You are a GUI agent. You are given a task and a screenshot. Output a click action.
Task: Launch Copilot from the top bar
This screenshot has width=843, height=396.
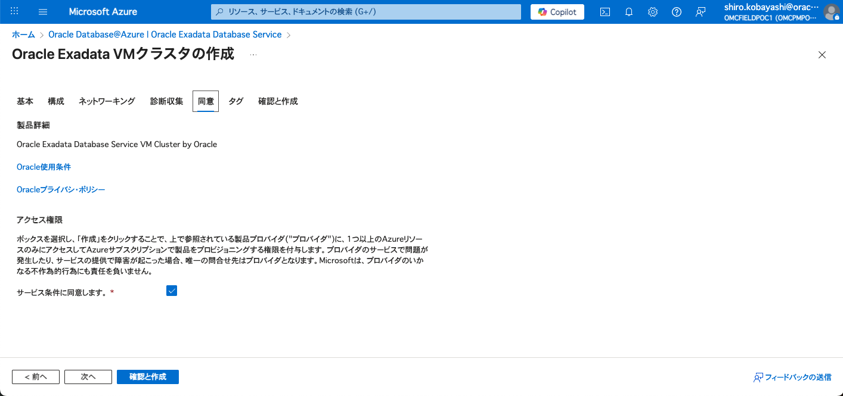tap(556, 11)
